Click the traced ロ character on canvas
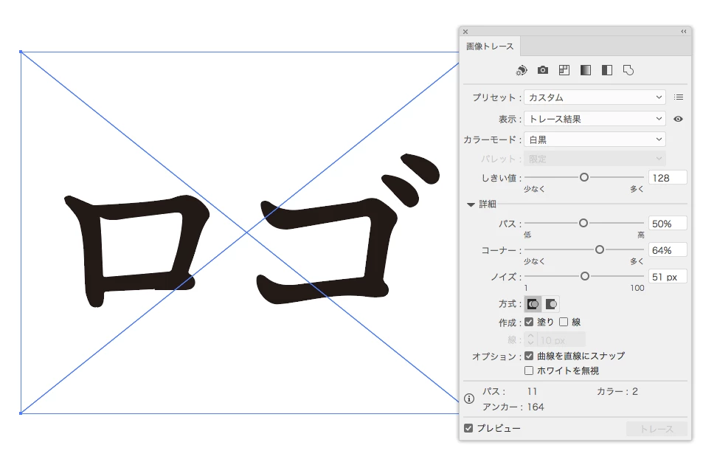 137,249
